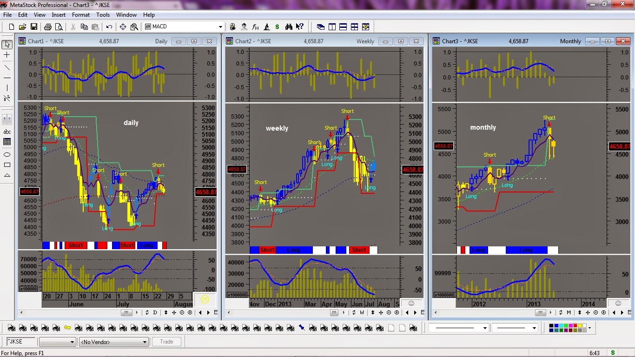The width and height of the screenshot is (635, 357).
Task: Toggle the arrow pointer select tool
Action: pyautogui.click(x=7, y=45)
